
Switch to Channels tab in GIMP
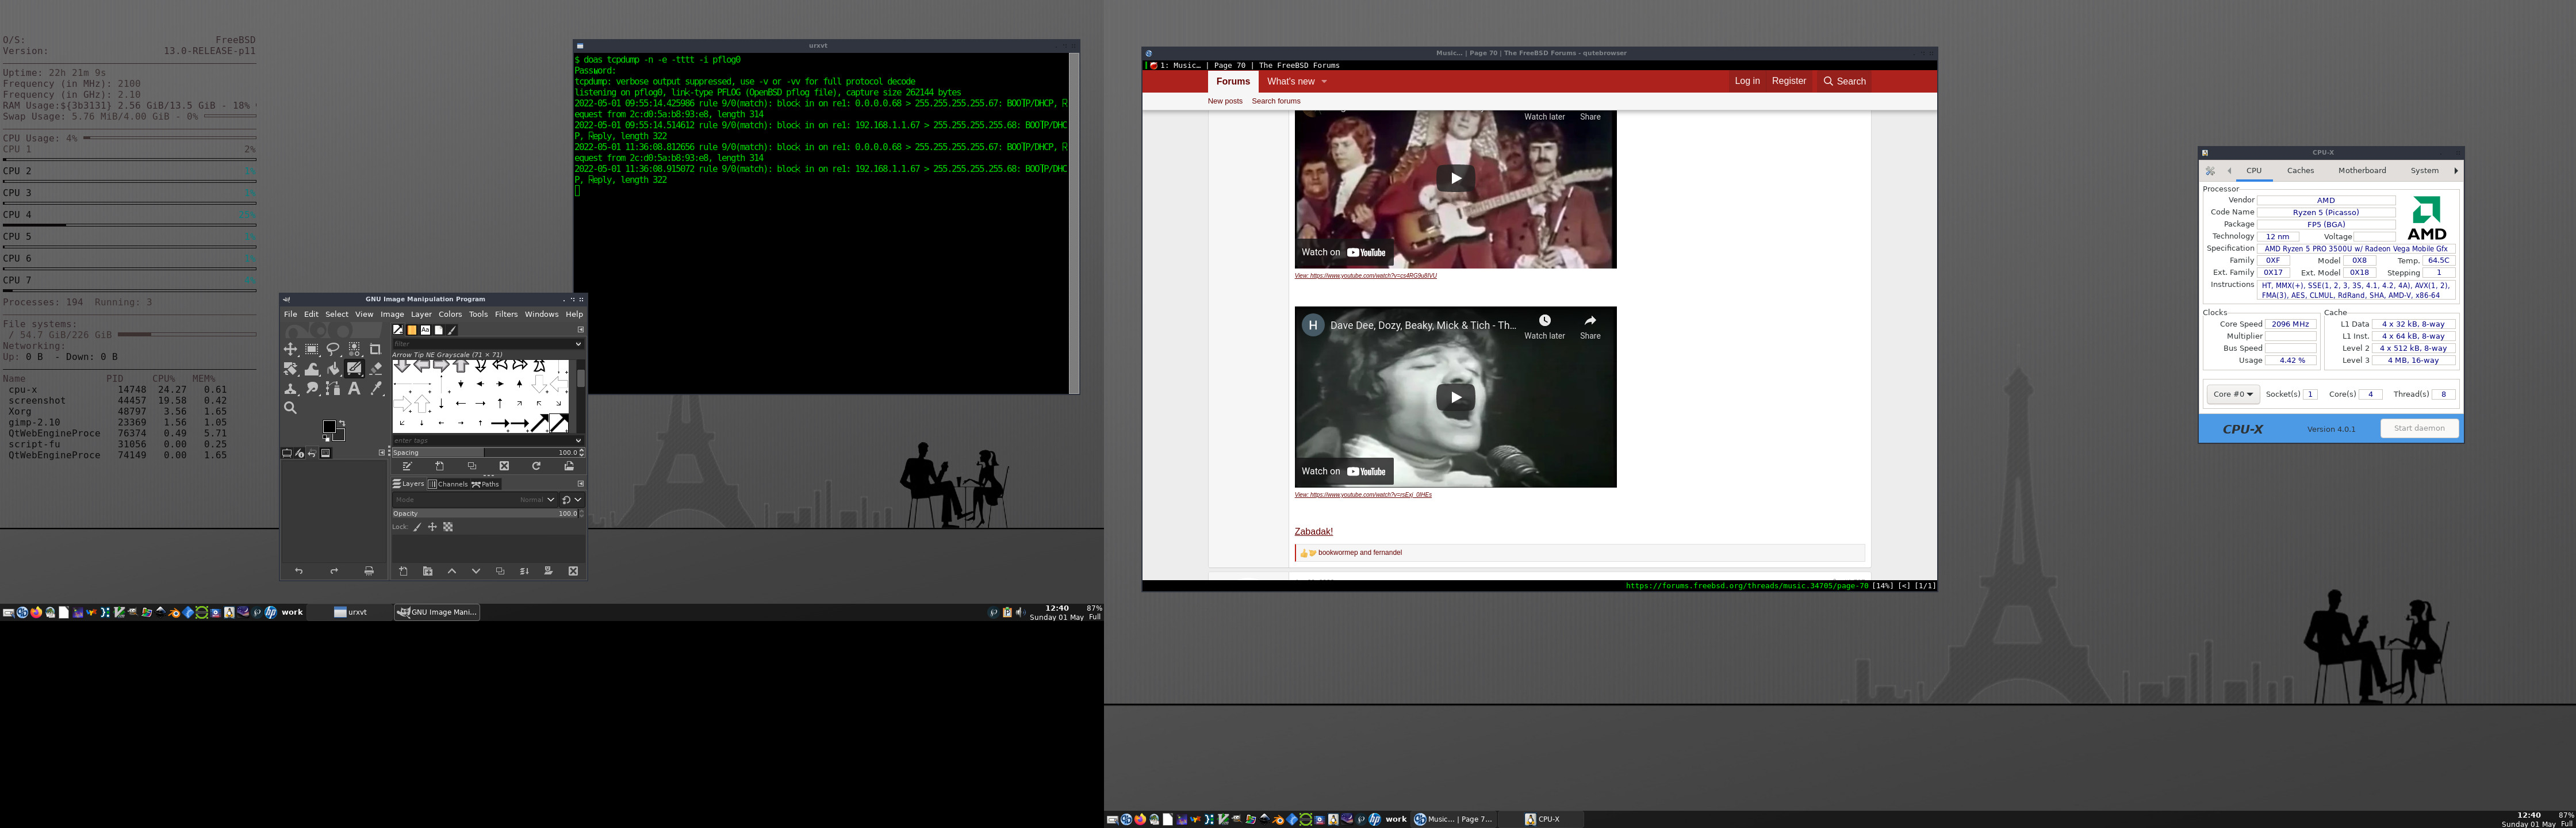(x=448, y=484)
